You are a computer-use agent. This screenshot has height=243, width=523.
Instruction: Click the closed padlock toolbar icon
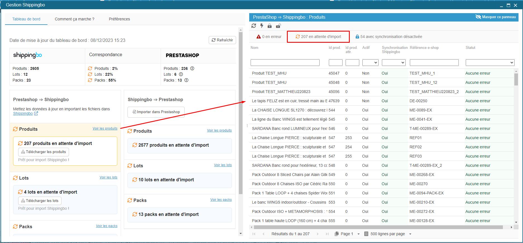point(270,26)
